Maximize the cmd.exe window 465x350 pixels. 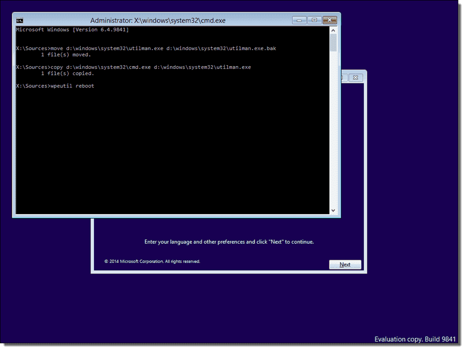314,20
